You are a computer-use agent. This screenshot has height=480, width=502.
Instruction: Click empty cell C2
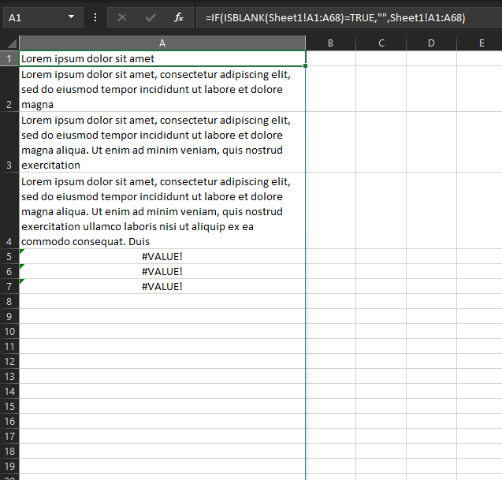pos(381,89)
